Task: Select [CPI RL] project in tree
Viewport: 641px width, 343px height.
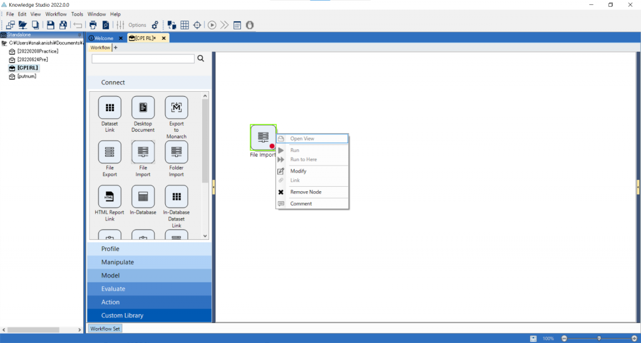Action: pyautogui.click(x=28, y=67)
